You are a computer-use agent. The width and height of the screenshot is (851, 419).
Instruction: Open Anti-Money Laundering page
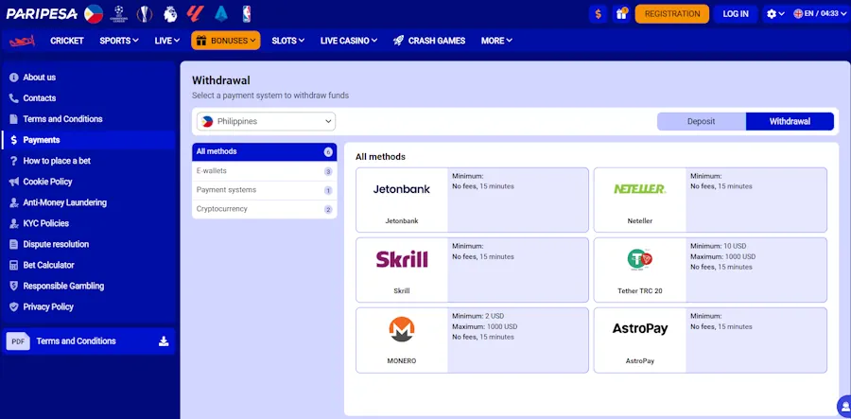[x=88, y=202]
